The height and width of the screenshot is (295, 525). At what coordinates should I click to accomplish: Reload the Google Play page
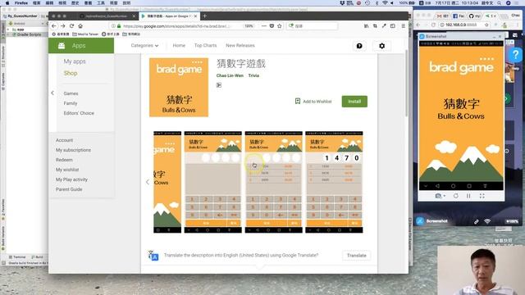tap(71, 25)
